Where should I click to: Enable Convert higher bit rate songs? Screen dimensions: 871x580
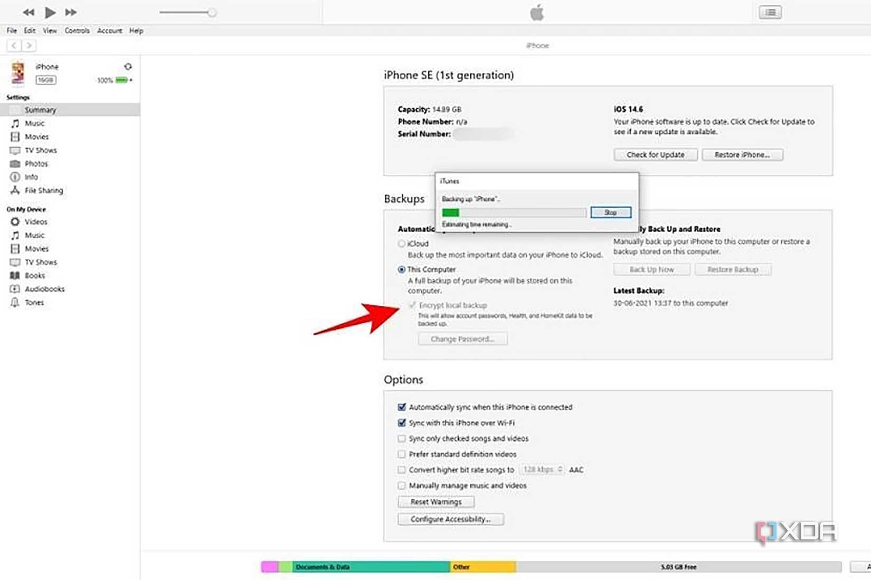pyautogui.click(x=402, y=470)
